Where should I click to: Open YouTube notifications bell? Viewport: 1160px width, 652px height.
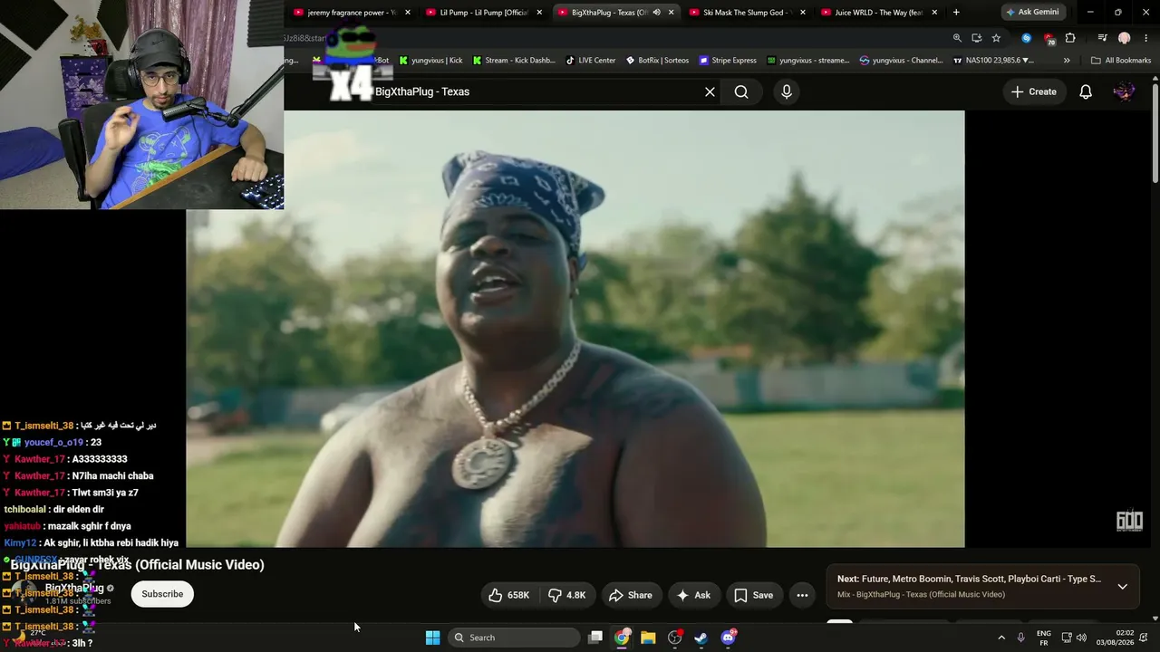1086,91
